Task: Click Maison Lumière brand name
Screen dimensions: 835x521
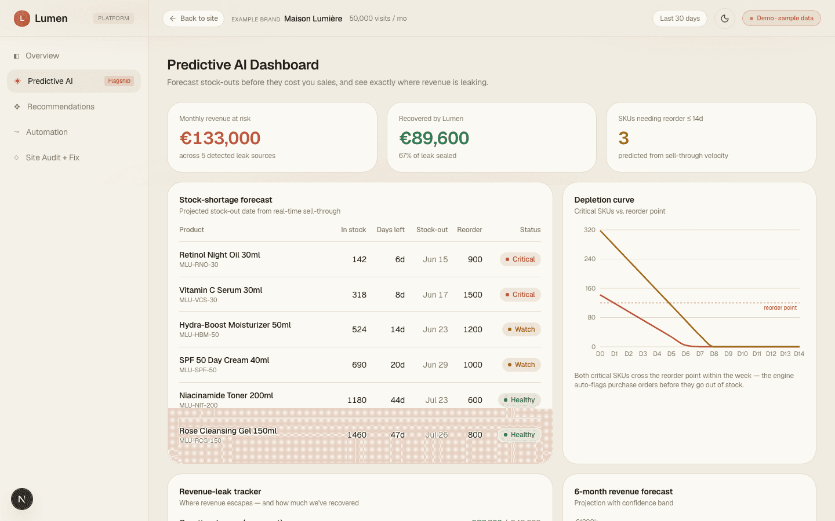Action: tap(313, 19)
